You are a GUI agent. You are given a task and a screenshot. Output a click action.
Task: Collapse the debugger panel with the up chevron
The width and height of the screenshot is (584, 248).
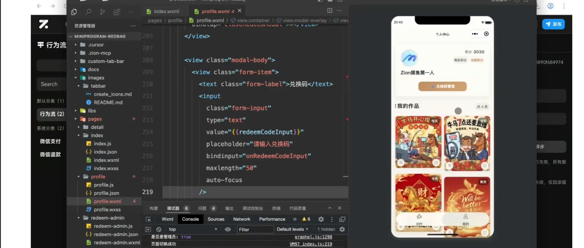point(329,208)
